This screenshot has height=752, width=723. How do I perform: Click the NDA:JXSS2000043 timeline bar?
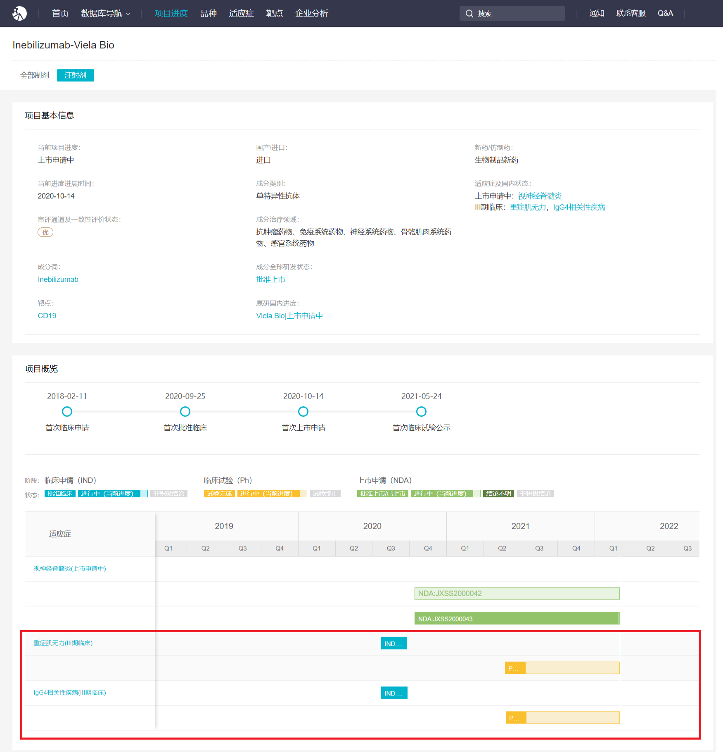516,618
